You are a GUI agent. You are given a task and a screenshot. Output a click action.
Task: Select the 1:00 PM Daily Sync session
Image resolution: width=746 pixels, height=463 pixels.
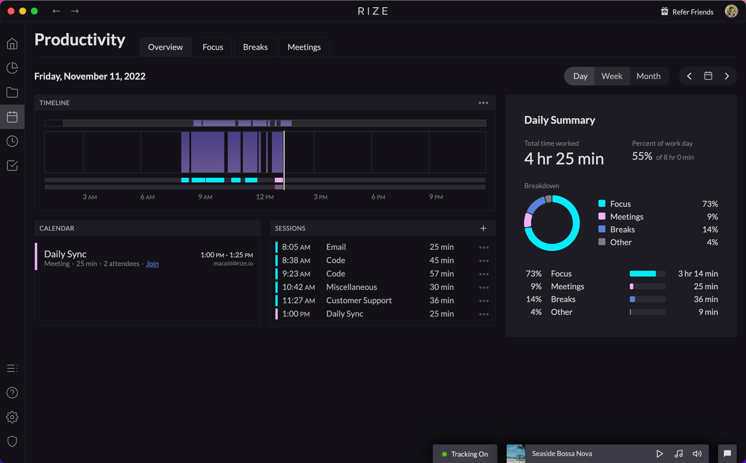(x=383, y=314)
